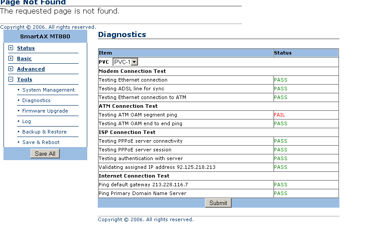Go to Save & Reboot page
373x250 pixels.
pyautogui.click(x=41, y=142)
